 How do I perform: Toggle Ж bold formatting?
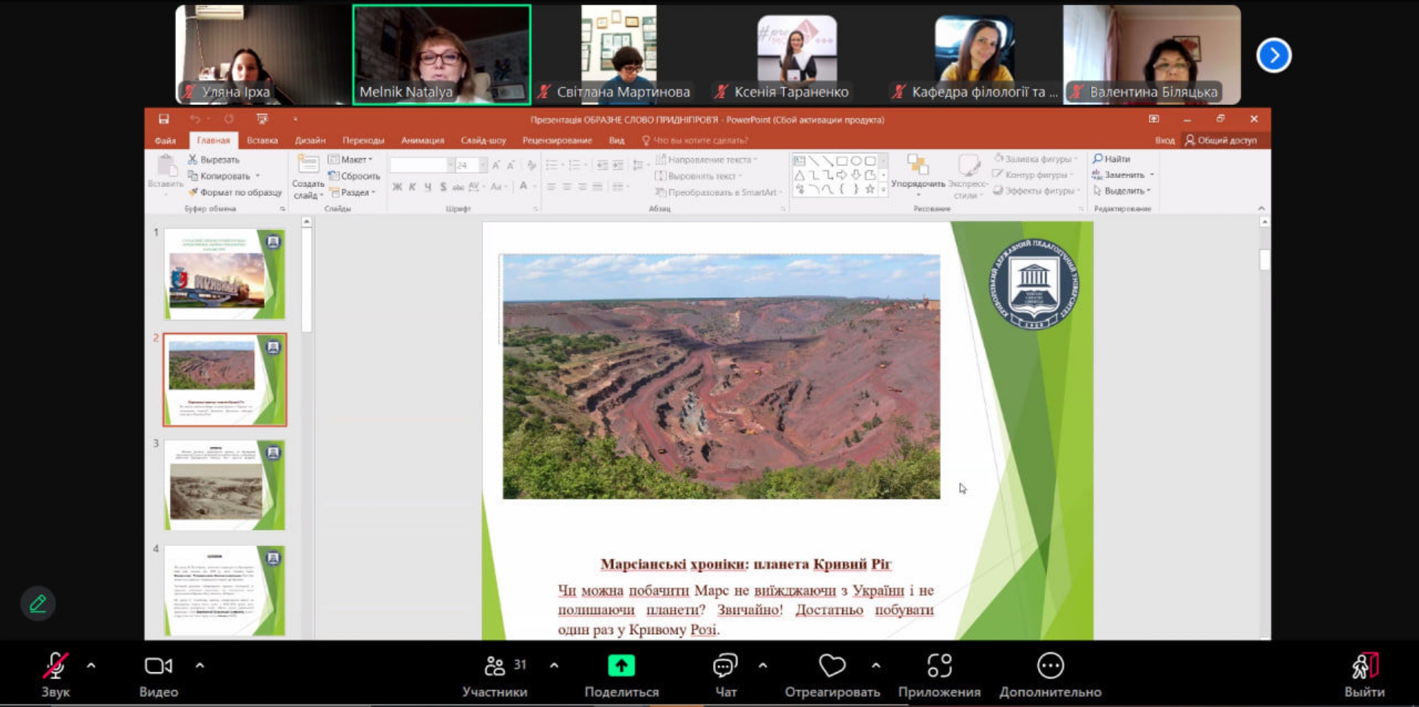[397, 187]
